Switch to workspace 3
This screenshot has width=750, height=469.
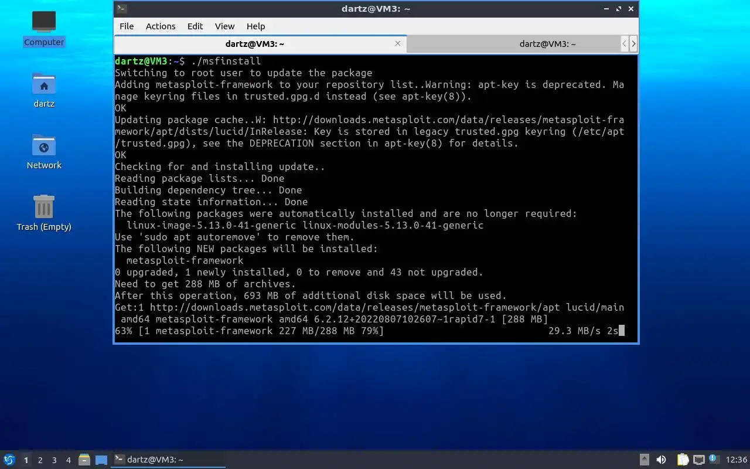coord(54,460)
